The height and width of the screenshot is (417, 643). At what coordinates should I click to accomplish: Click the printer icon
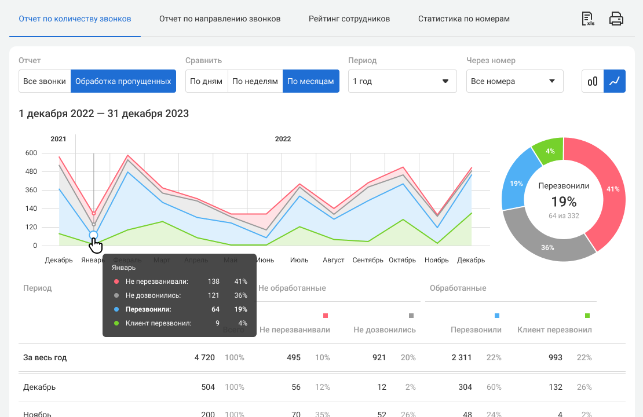pos(616,19)
